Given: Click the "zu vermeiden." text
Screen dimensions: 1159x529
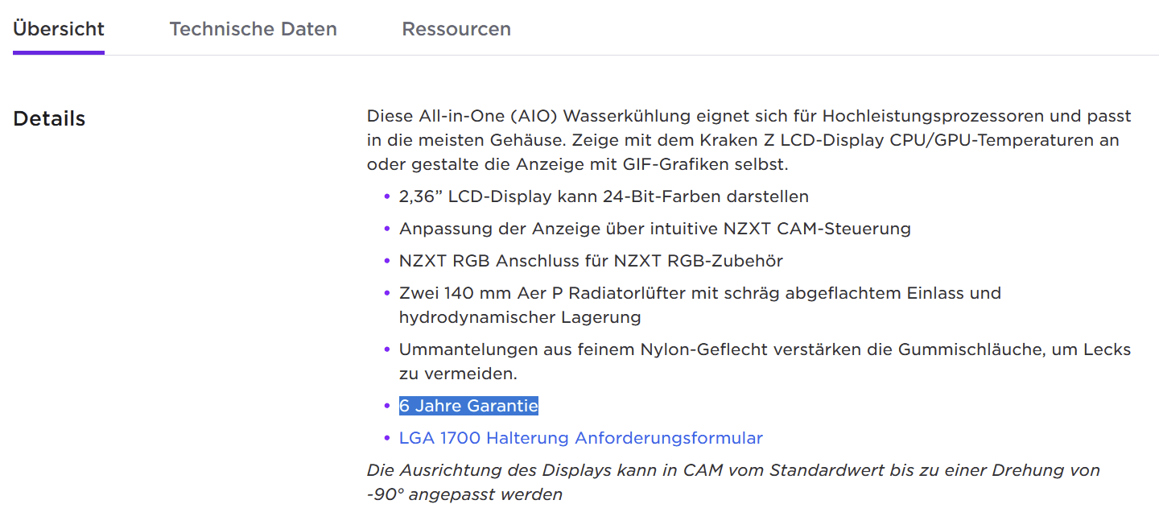Looking at the screenshot, I should click(x=457, y=374).
